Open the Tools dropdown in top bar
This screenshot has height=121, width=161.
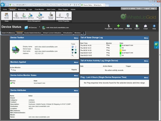139,9
